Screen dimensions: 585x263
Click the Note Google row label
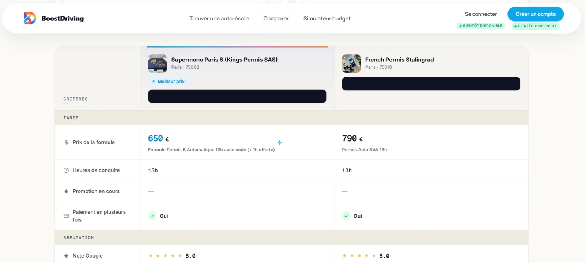(x=88, y=256)
